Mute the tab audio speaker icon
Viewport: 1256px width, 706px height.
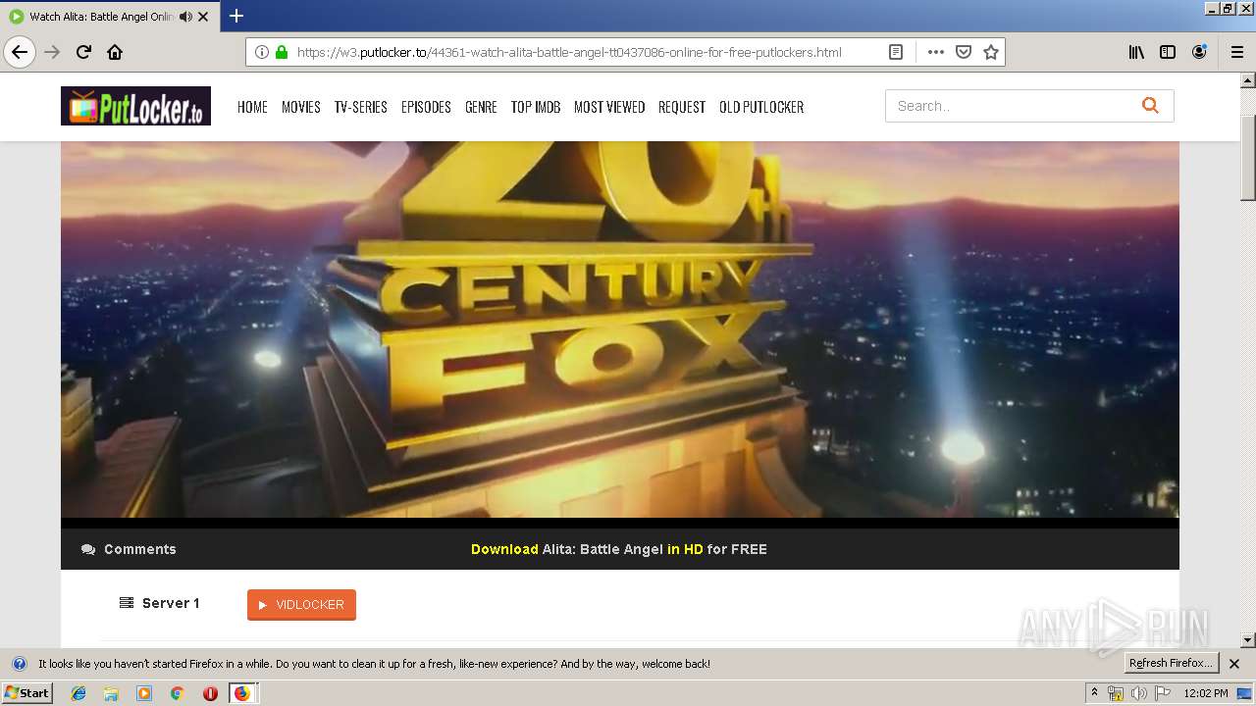click(x=185, y=17)
